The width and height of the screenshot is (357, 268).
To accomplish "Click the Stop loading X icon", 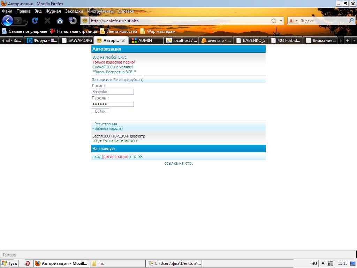I will (x=47, y=21).
